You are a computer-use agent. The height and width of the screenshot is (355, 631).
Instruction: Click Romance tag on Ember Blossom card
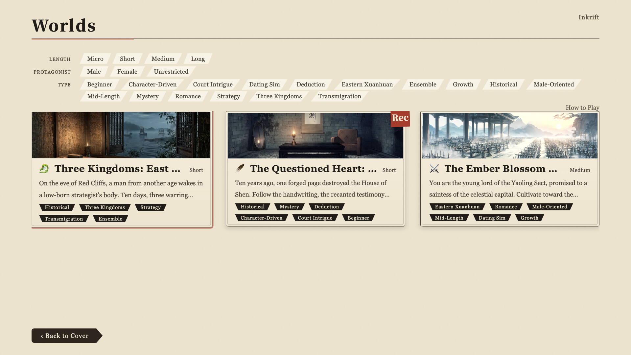[x=506, y=207]
